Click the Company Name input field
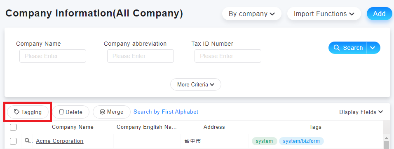The width and height of the screenshot is (394, 149). [x=53, y=56]
